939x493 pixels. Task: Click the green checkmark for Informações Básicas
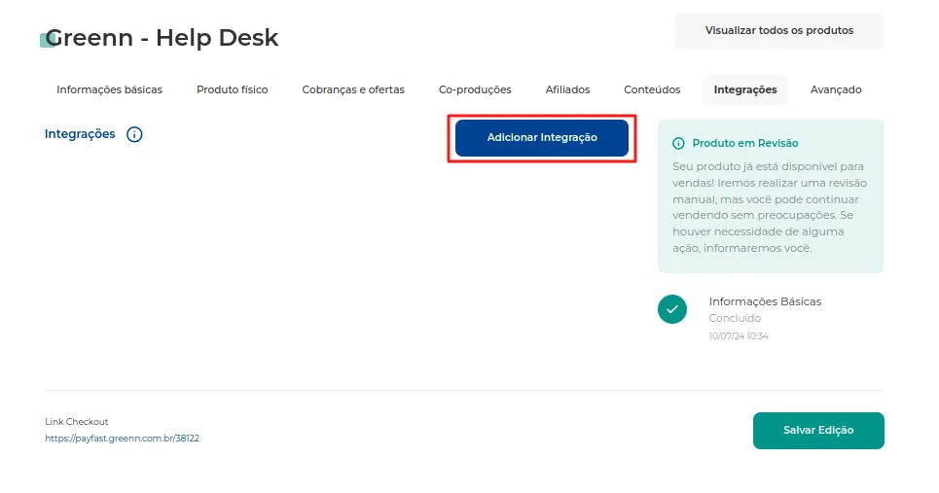[672, 309]
